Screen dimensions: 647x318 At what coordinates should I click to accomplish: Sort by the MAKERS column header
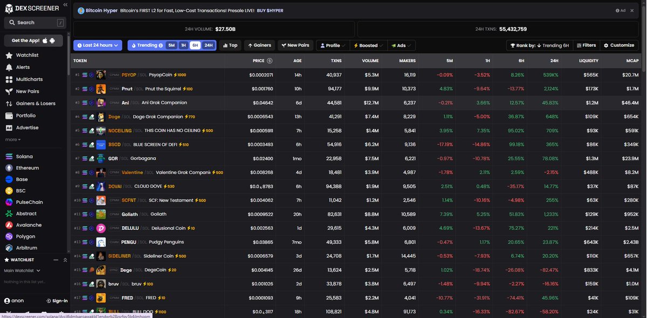pos(407,61)
